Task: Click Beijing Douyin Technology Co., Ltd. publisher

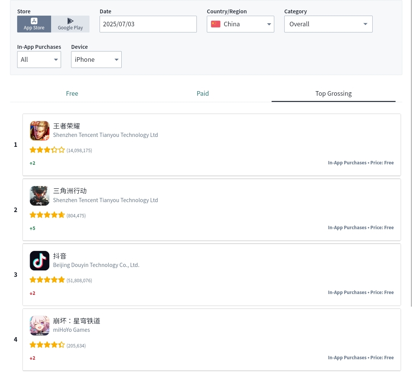Action: pos(96,265)
